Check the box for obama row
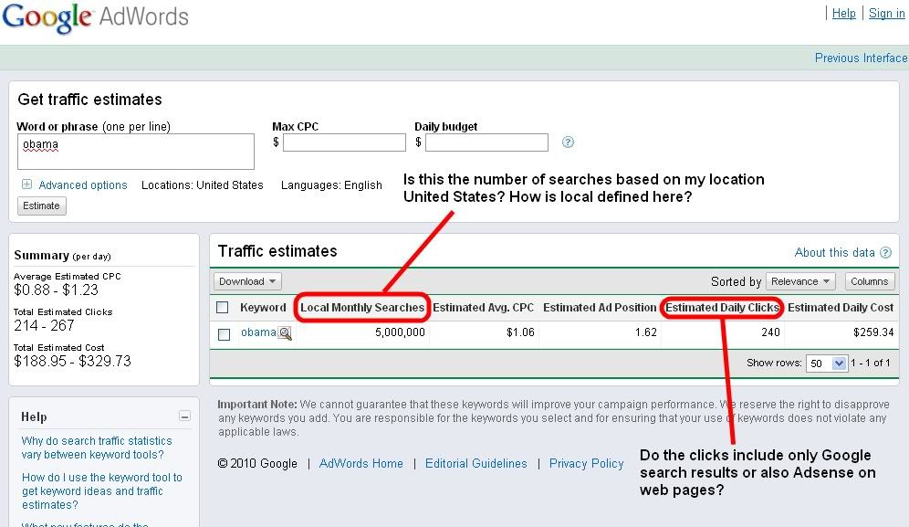909x527 pixels. (224, 334)
